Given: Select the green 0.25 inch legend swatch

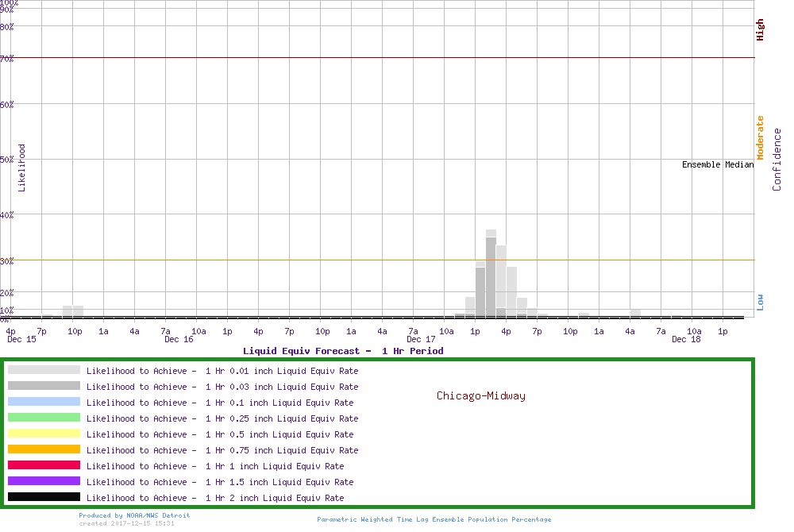Looking at the screenshot, I should 44,418.
